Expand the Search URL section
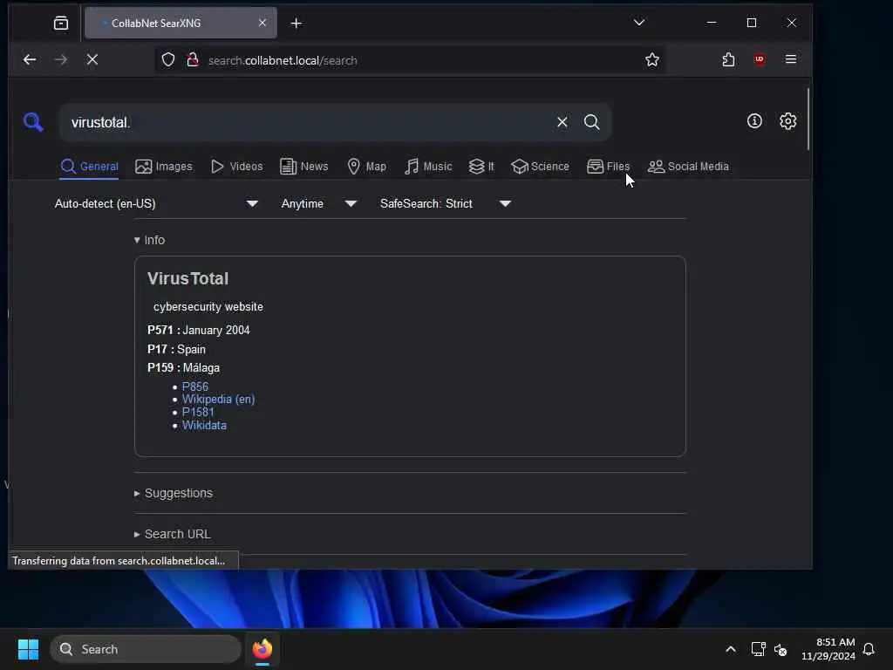The height and width of the screenshot is (670, 893). (172, 534)
